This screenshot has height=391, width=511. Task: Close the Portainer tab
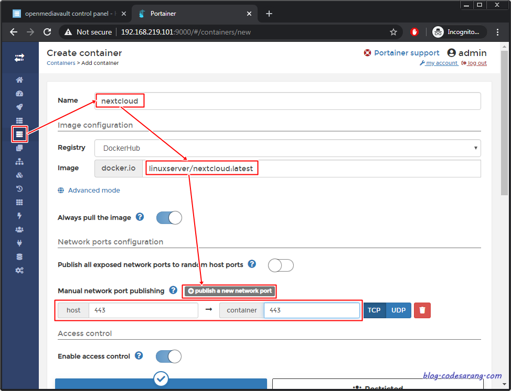(x=249, y=14)
